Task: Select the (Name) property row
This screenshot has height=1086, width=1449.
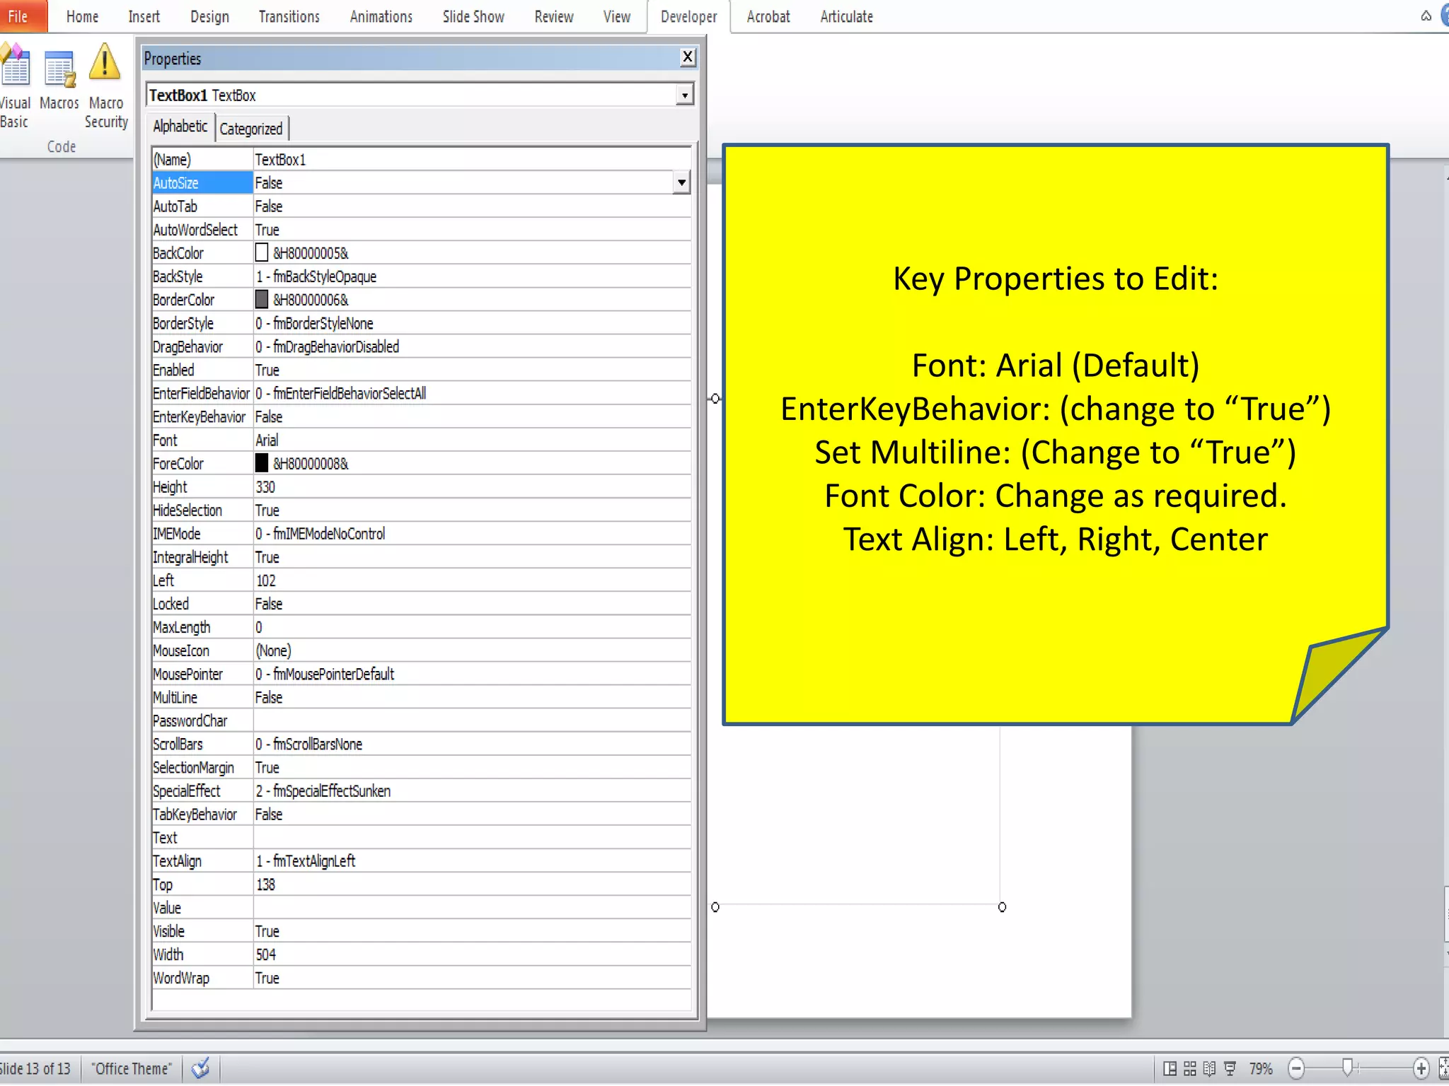Action: [x=422, y=159]
